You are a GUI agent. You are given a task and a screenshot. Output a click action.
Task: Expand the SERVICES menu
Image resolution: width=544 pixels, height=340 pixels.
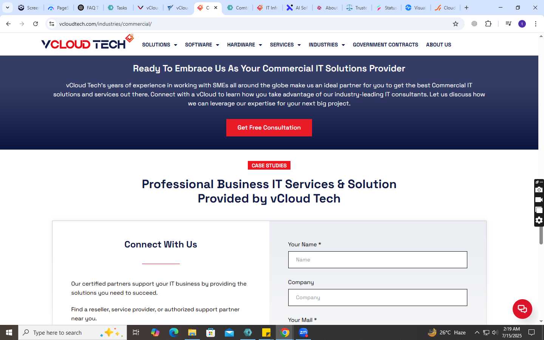[x=285, y=45]
